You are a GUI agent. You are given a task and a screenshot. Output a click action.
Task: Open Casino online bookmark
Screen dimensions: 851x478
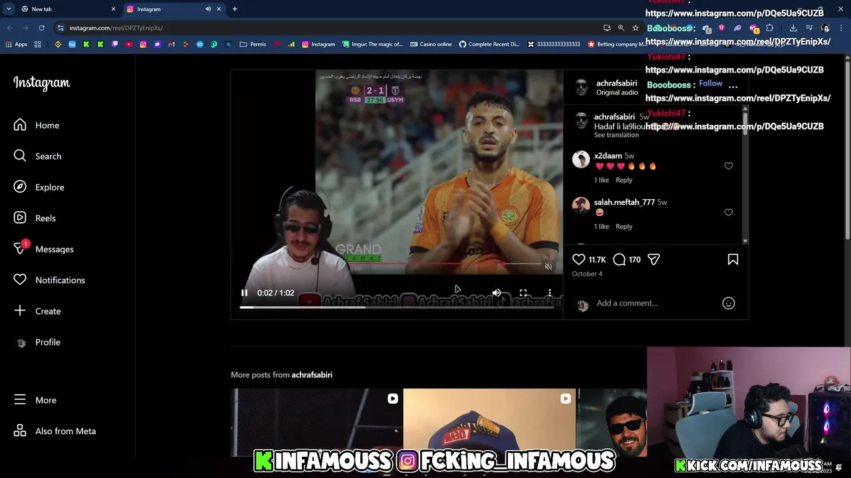[431, 44]
